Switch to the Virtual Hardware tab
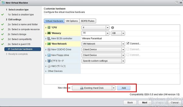Viewport: 183px width, 107px height. [54, 21]
